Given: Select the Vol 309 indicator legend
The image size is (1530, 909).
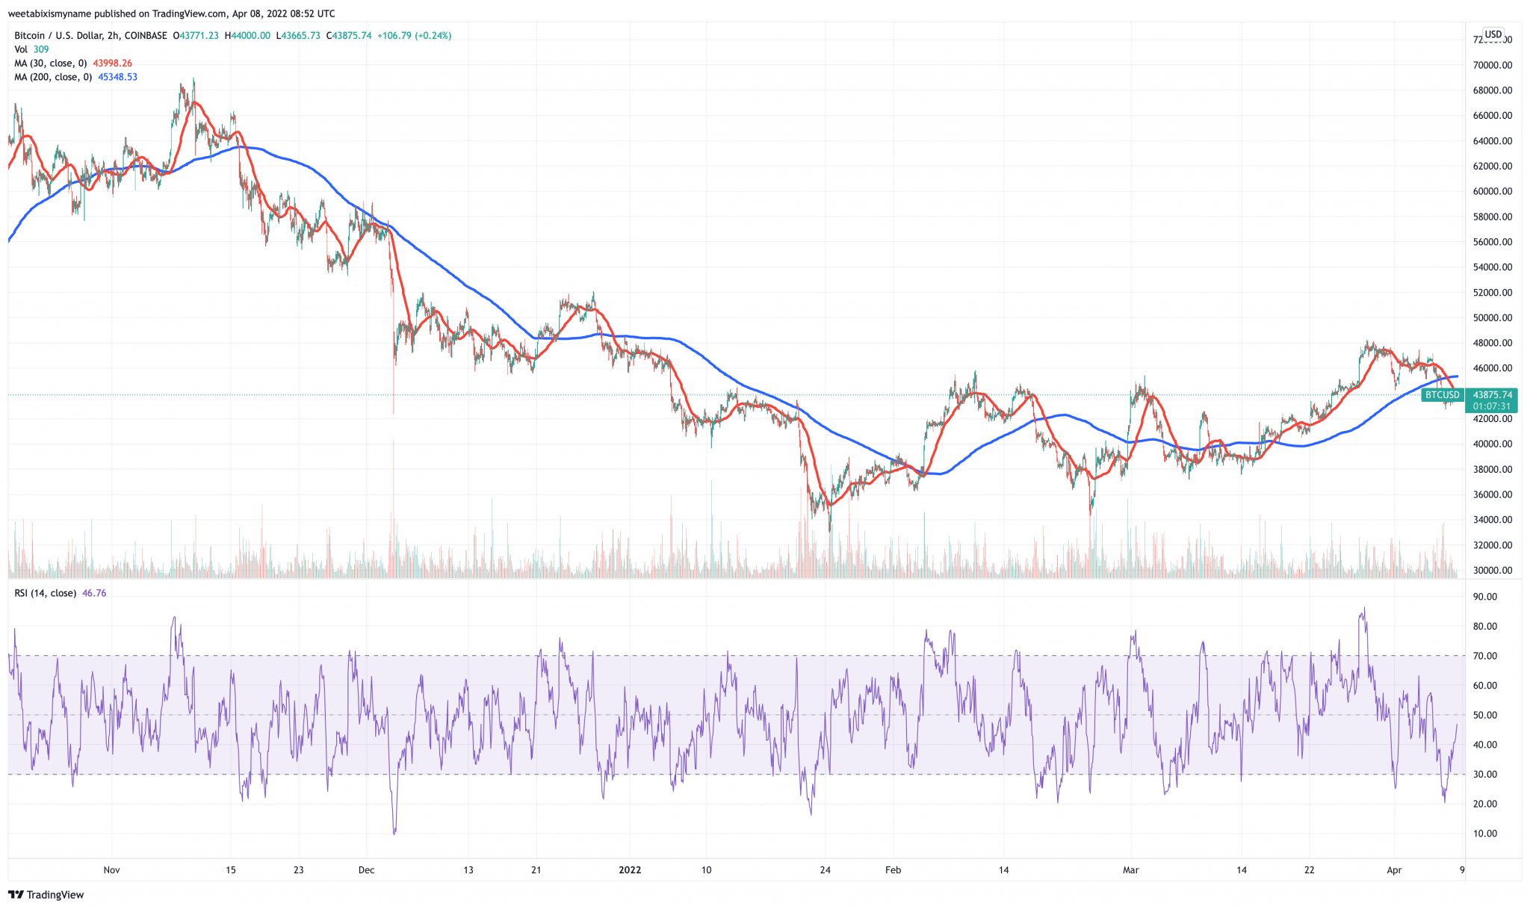Looking at the screenshot, I should [31, 49].
